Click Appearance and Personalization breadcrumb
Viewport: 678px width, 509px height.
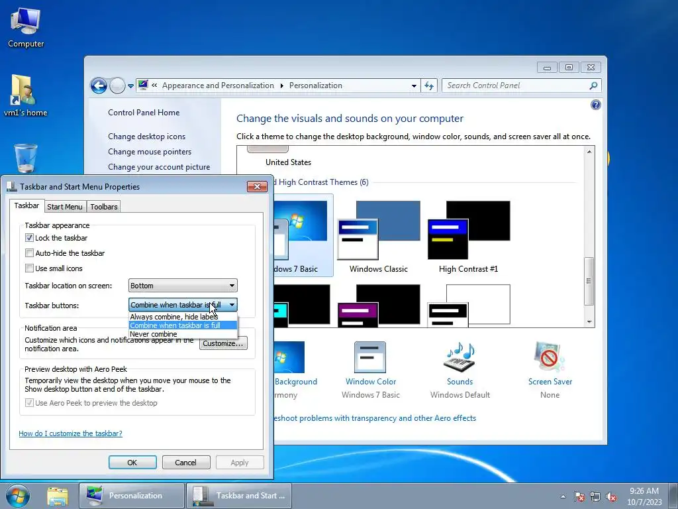pyautogui.click(x=218, y=85)
